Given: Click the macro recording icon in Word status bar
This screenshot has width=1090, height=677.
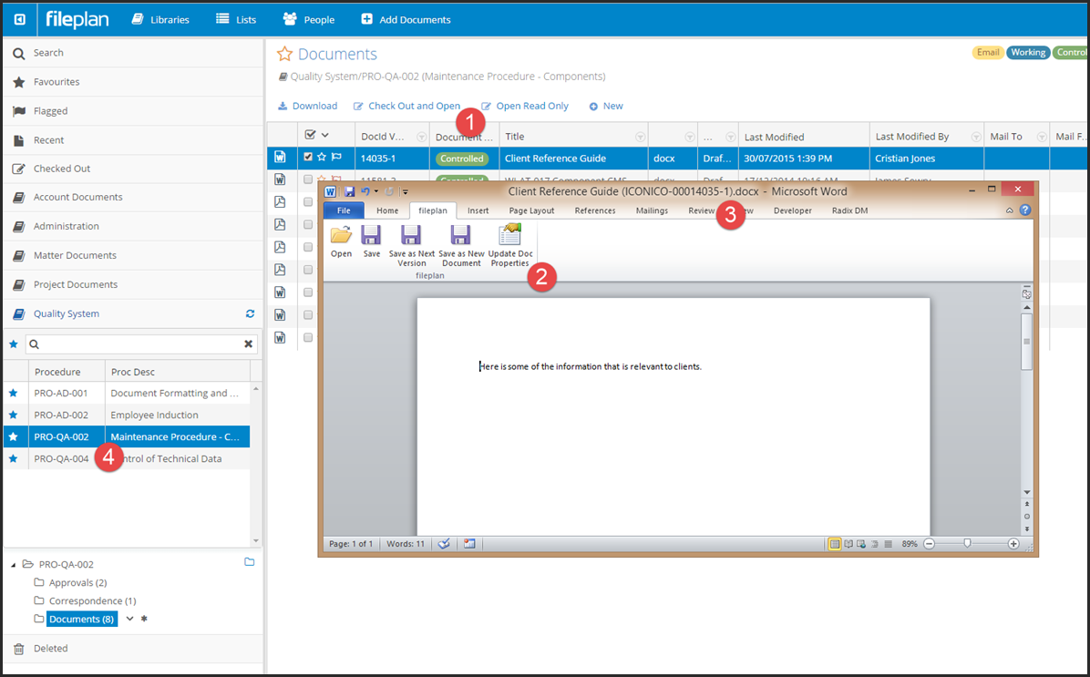Looking at the screenshot, I should point(469,544).
